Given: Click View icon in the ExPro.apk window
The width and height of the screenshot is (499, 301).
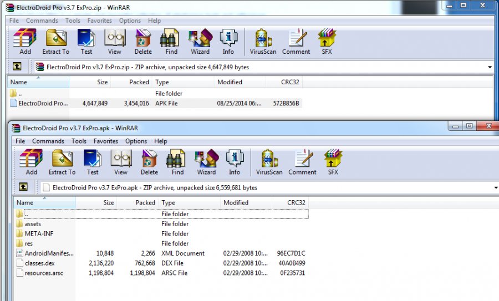Looking at the screenshot, I should 121,162.
